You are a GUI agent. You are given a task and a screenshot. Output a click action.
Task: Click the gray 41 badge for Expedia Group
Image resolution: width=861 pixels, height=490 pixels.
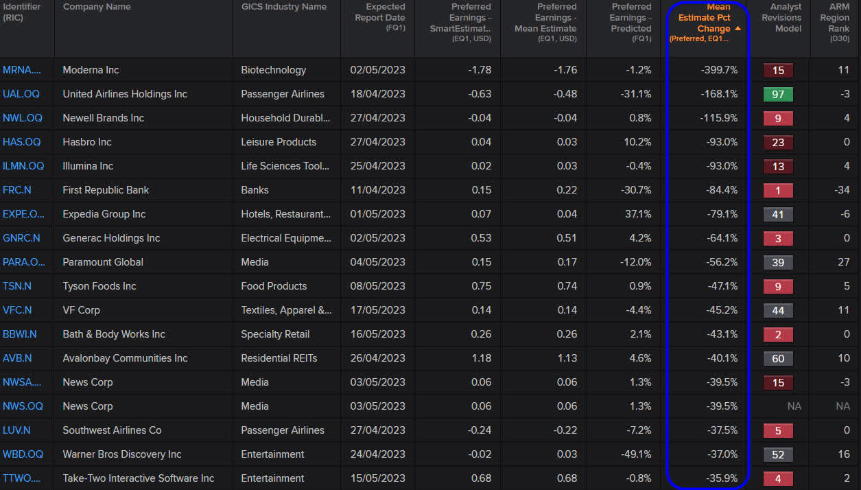pos(778,214)
